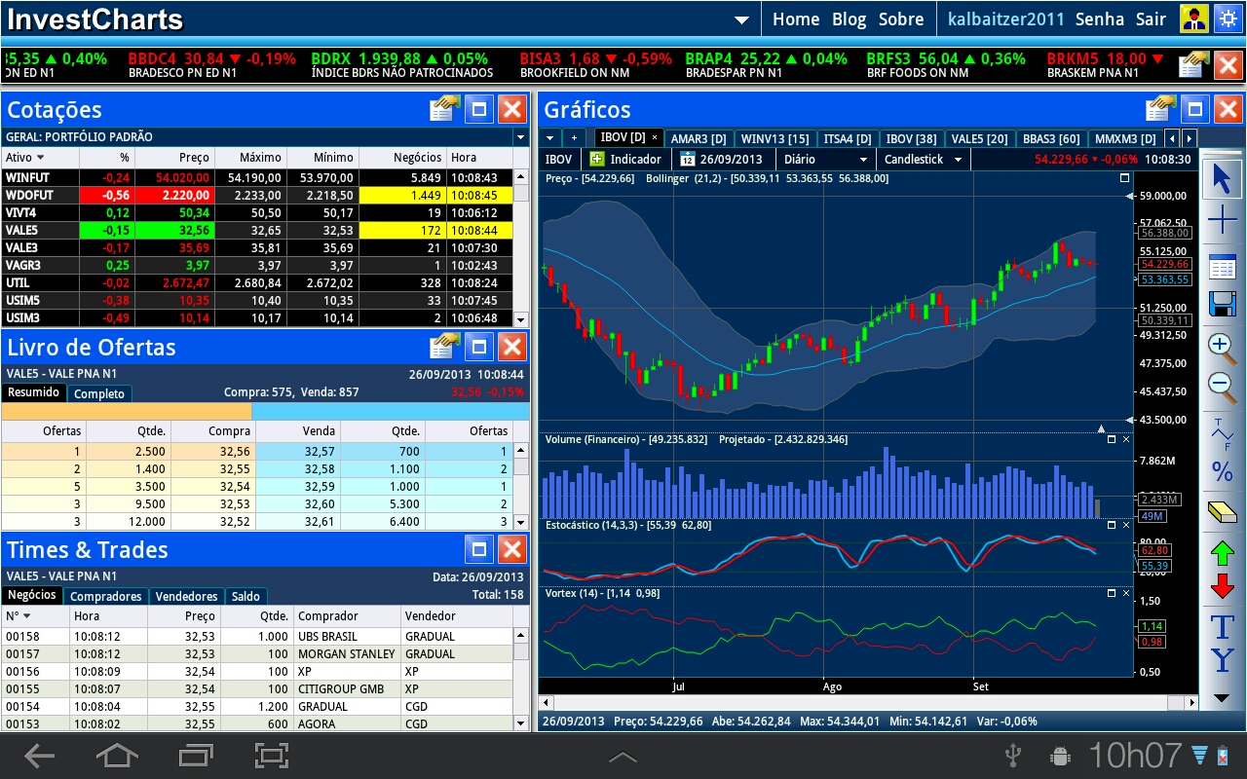Screen dimensions: 1247x779
Task: Open the Diário timeframe dropdown
Action: point(823,159)
